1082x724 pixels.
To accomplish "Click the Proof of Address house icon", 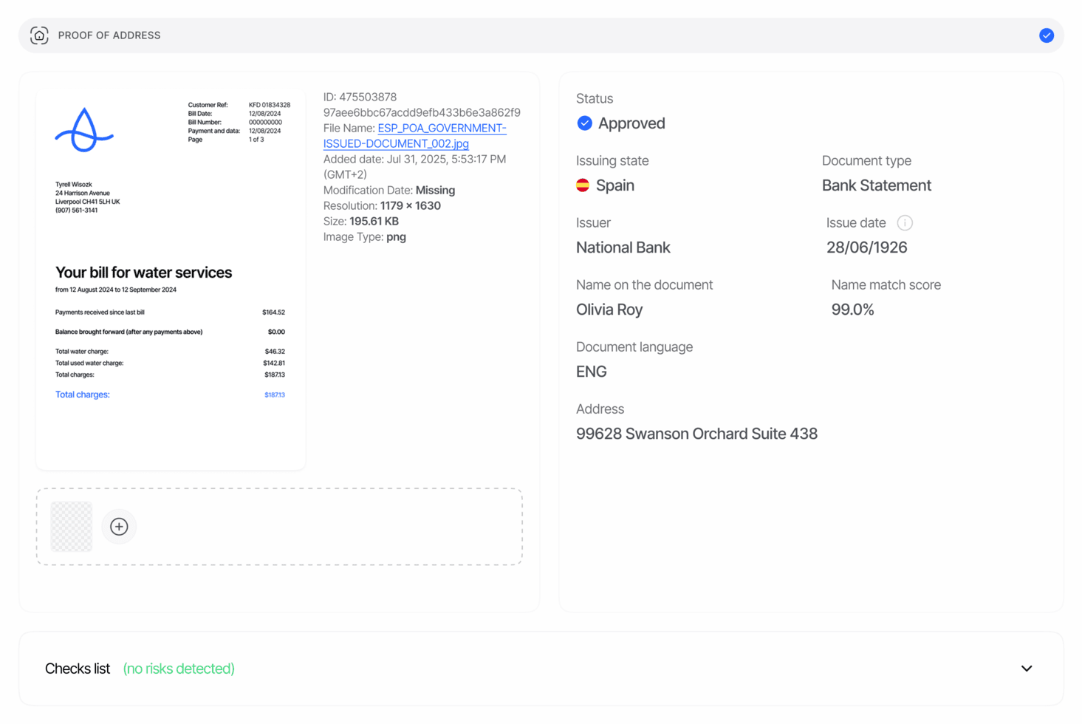I will [39, 35].
